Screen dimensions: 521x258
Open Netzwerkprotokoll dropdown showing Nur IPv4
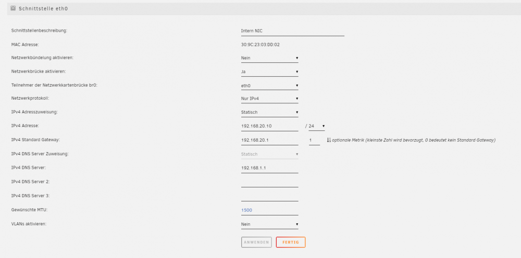(x=270, y=98)
